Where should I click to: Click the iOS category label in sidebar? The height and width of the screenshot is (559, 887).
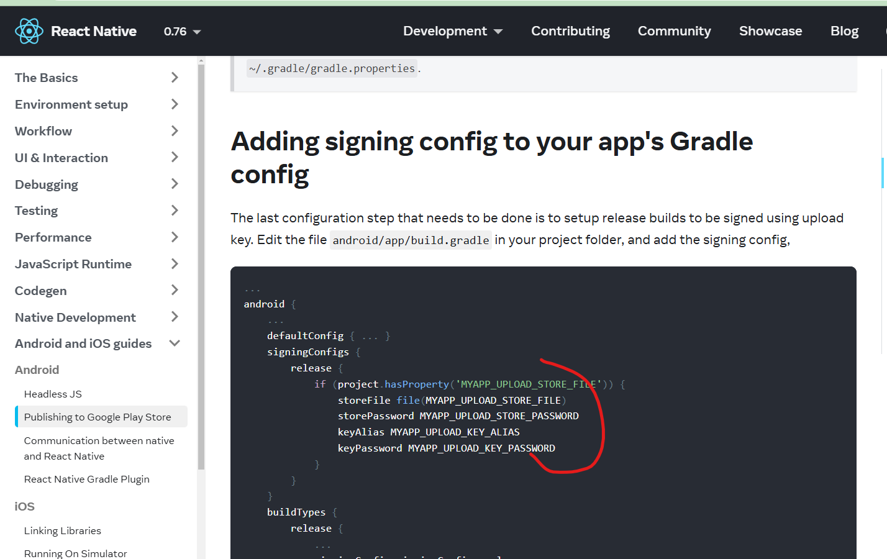click(25, 506)
